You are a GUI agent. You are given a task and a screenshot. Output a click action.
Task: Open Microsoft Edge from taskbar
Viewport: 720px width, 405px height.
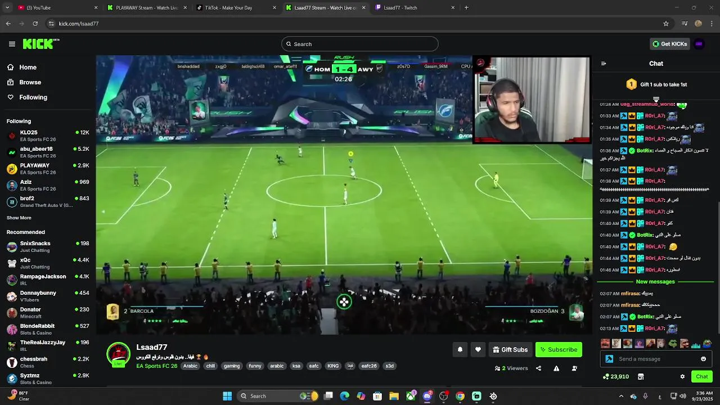[345, 396]
